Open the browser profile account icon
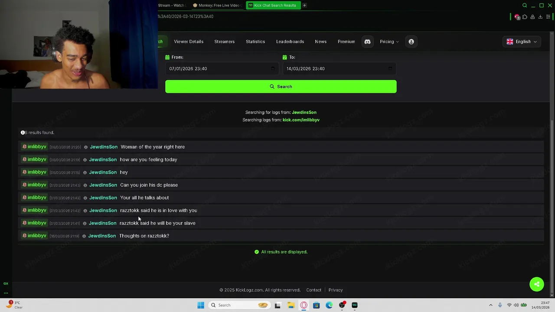The width and height of the screenshot is (555, 312). (x=532, y=17)
